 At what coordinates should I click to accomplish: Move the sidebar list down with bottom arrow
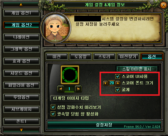click(x=21, y=130)
